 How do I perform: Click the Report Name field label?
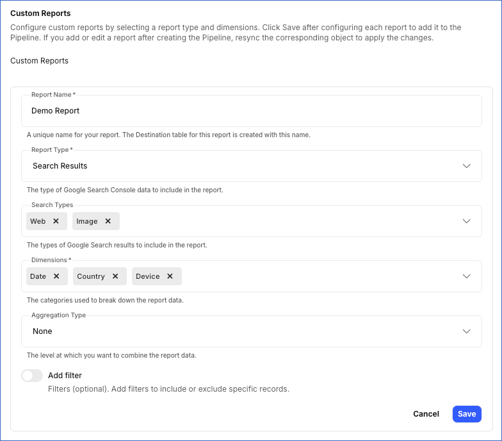pyautogui.click(x=53, y=95)
